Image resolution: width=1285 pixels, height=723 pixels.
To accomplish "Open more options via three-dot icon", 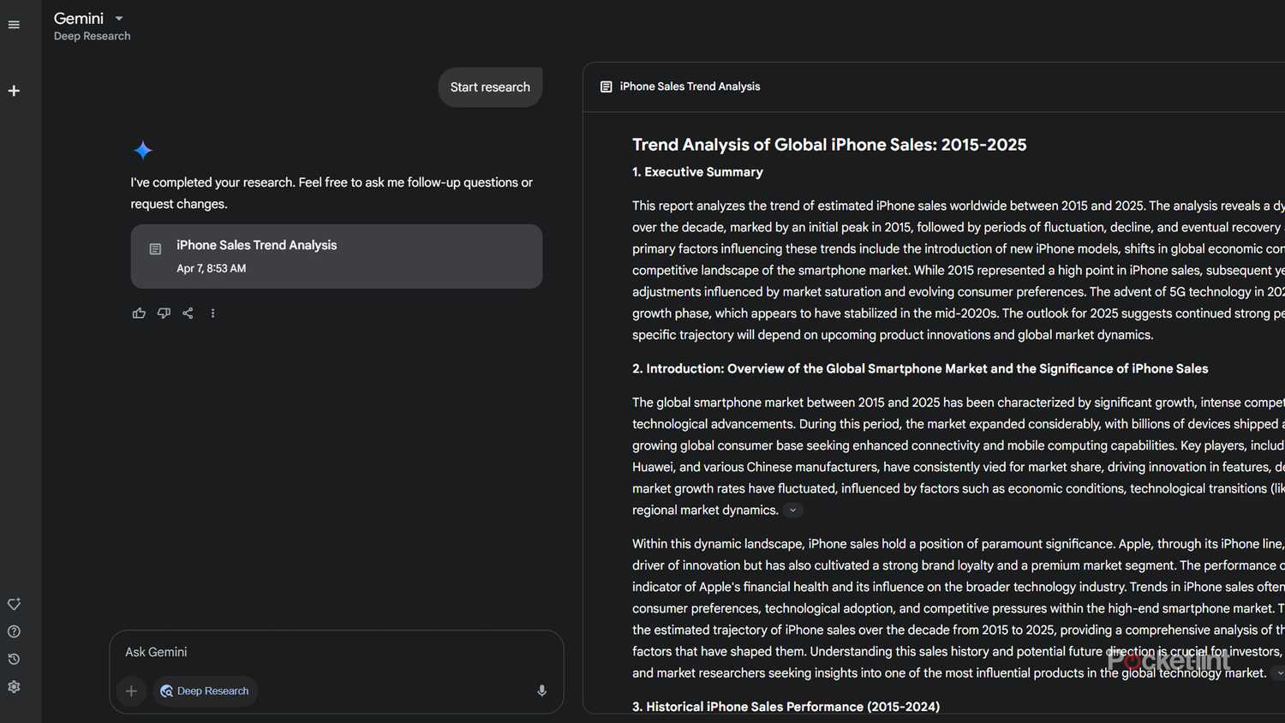I will pos(212,313).
